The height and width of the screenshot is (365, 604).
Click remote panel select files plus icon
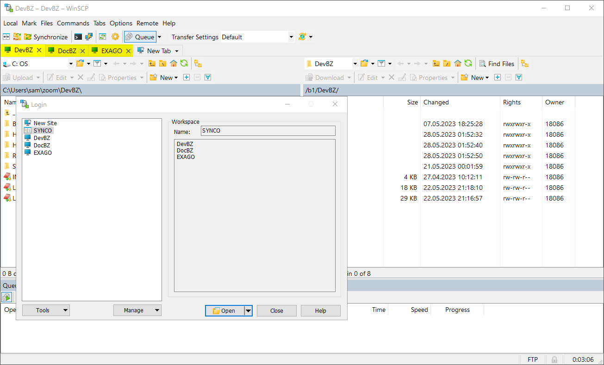[x=498, y=78]
